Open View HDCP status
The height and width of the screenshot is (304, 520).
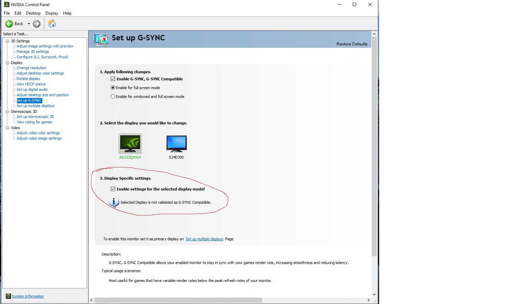coord(31,84)
